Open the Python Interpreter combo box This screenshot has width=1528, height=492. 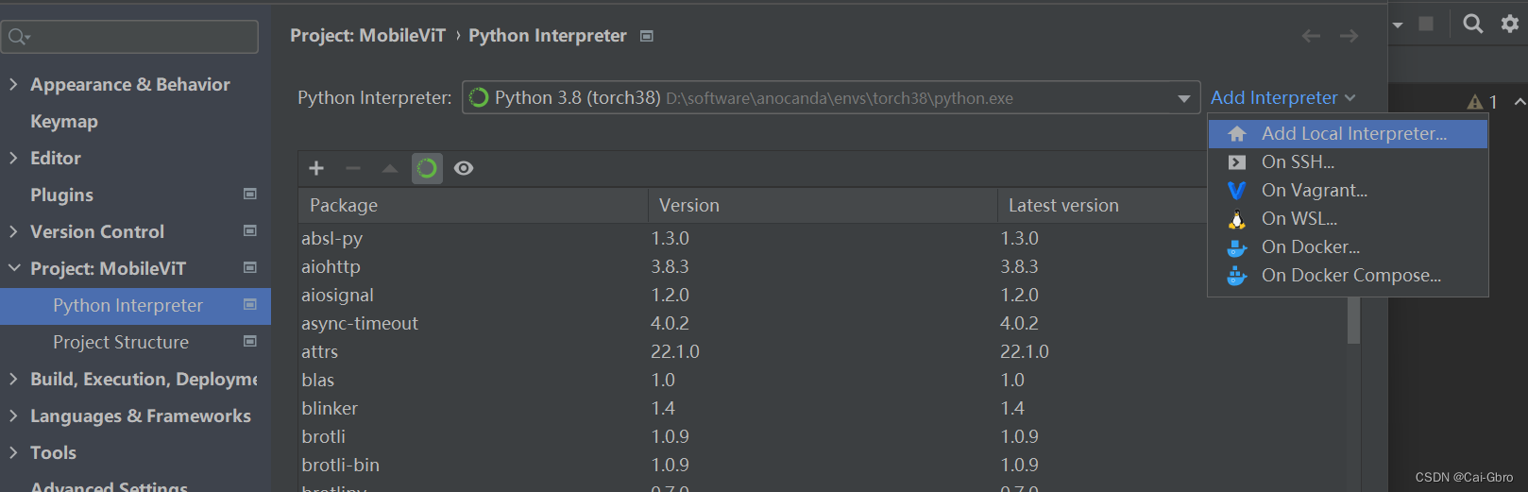point(831,98)
